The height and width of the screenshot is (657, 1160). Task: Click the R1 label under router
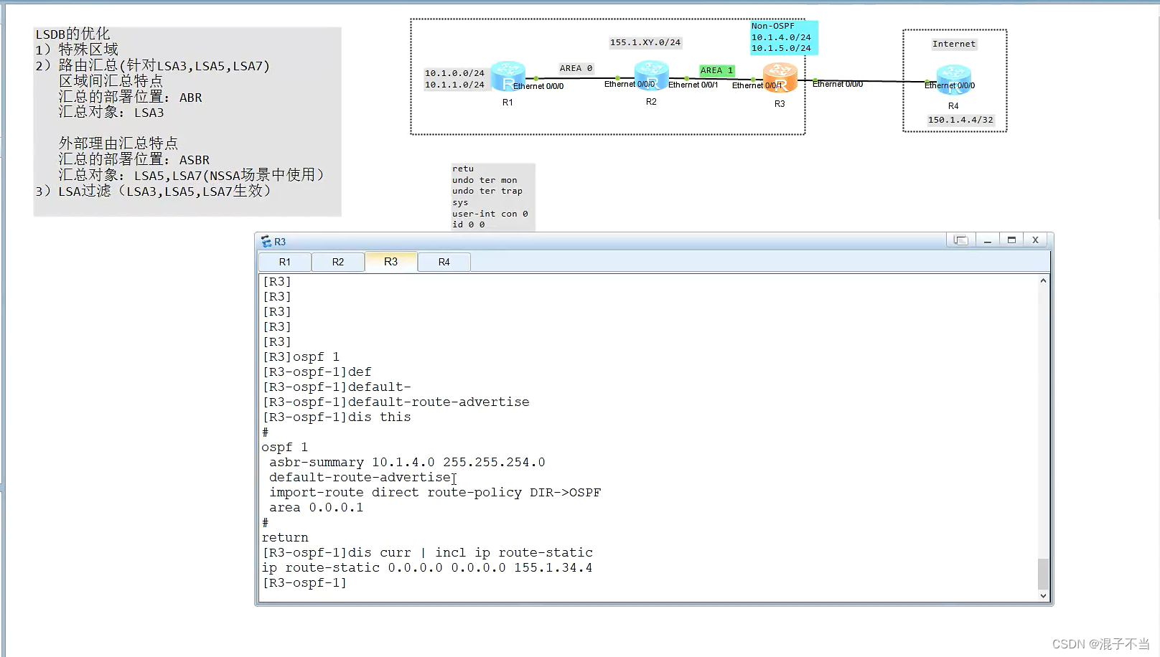pyautogui.click(x=507, y=103)
